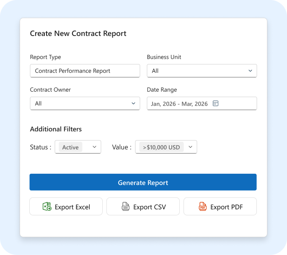Viewport: 287px width, 255px height.
Task: Open the Status filter dropdown
Action: 78,147
